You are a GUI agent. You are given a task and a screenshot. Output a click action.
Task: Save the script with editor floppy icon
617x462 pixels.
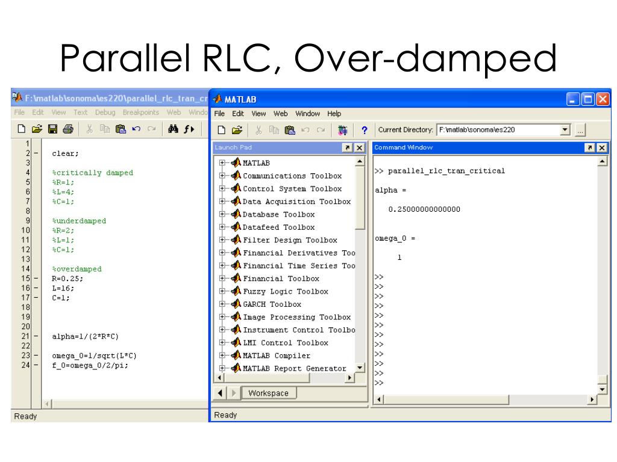(x=52, y=129)
